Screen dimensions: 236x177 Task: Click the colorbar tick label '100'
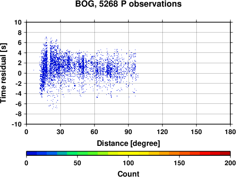(128, 163)
